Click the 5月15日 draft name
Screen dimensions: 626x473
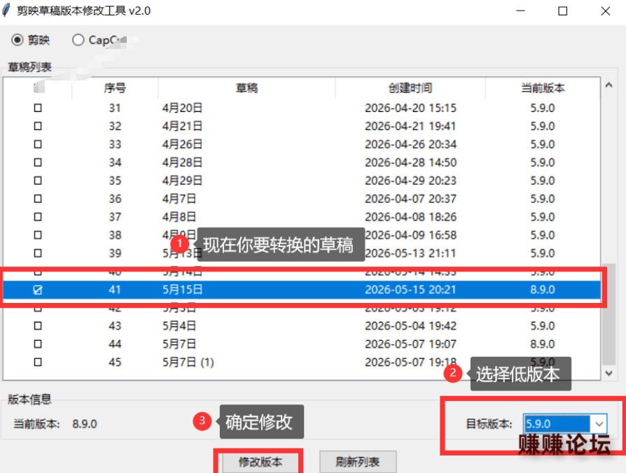pyautogui.click(x=182, y=290)
